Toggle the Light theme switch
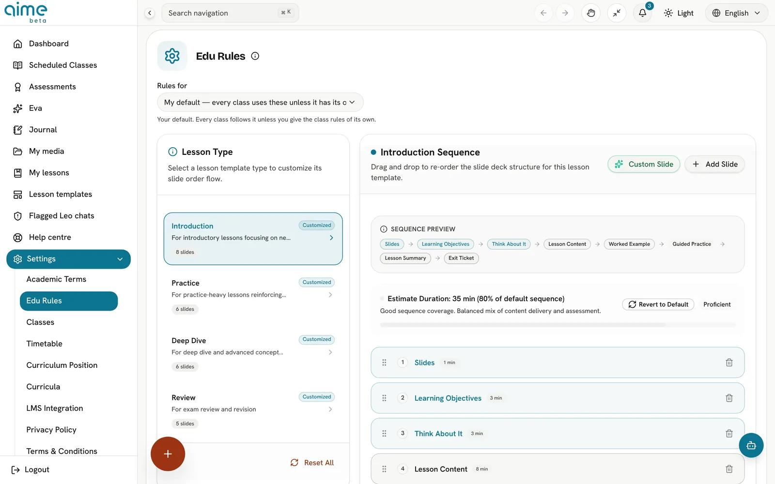The image size is (775, 484). click(x=679, y=13)
